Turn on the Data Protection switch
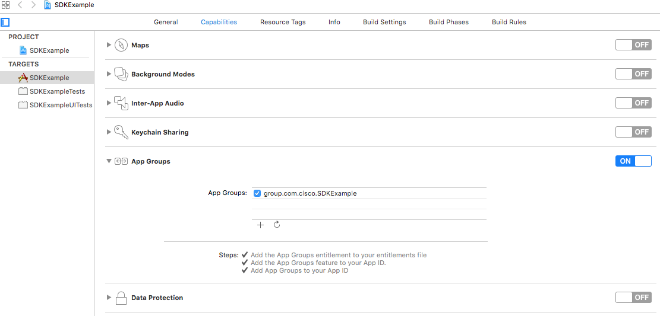Image resolution: width=660 pixels, height=316 pixels. [x=633, y=298]
